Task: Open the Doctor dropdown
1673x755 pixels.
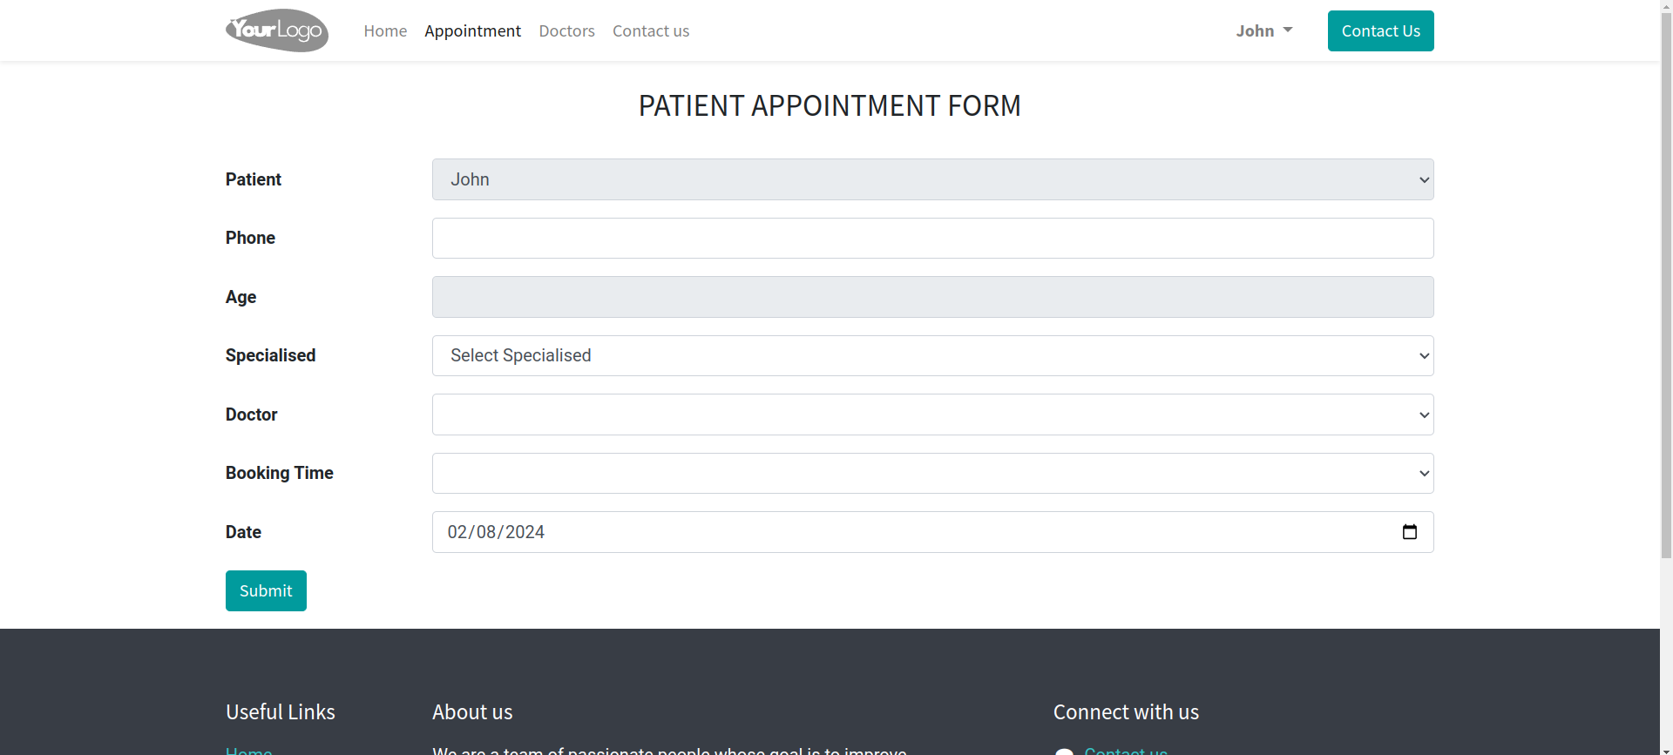Action: coord(932,415)
